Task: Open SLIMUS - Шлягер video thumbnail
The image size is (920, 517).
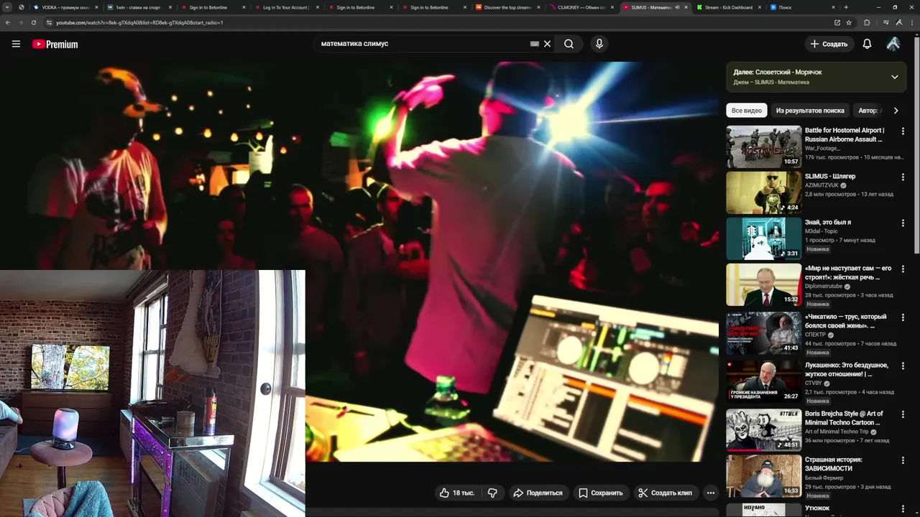Action: [763, 192]
